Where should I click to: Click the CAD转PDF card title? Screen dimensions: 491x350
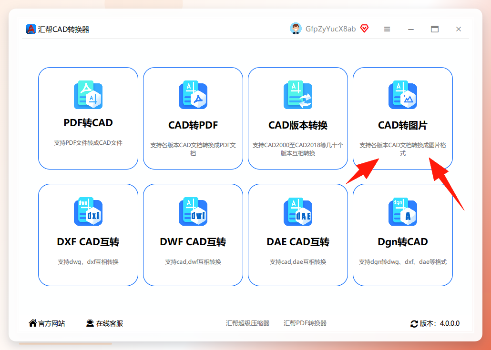193,125
